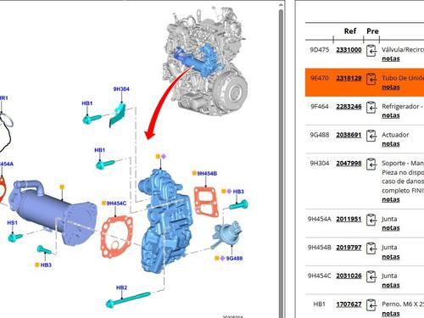Click the HB1 label above the middle bolt

click(x=99, y=150)
